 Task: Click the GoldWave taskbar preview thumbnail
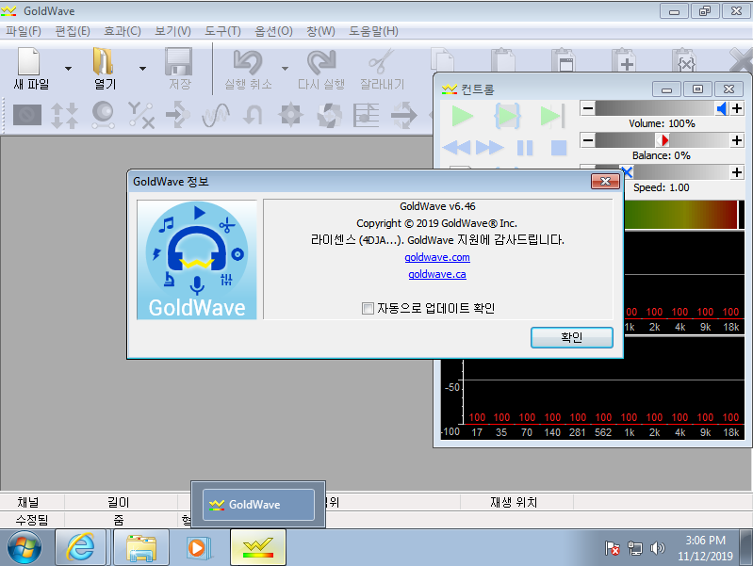258,505
